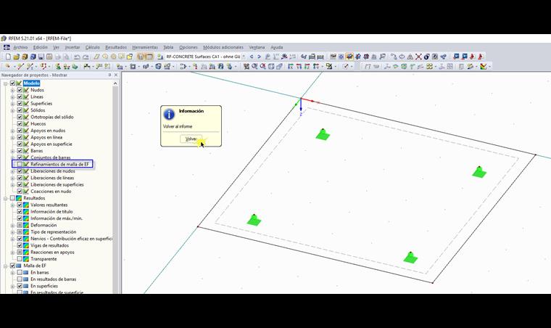This screenshot has height=328, width=551.
Task: Select the Modelo tree item label
Action: (32, 83)
